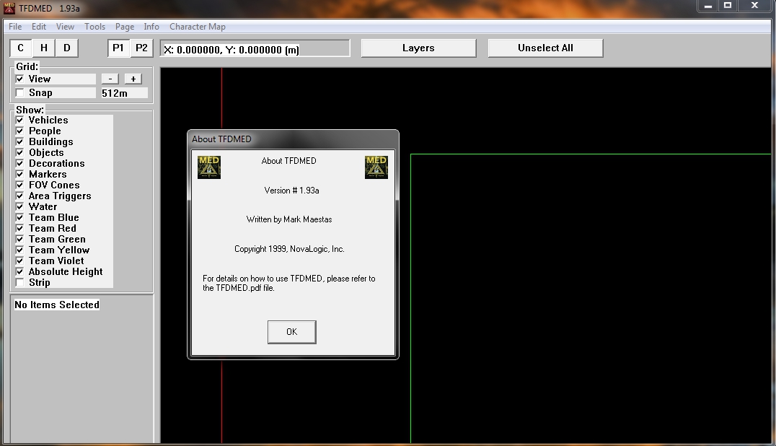Viewport: 776px width, 446px height.
Task: Open the Info menu
Action: [151, 27]
